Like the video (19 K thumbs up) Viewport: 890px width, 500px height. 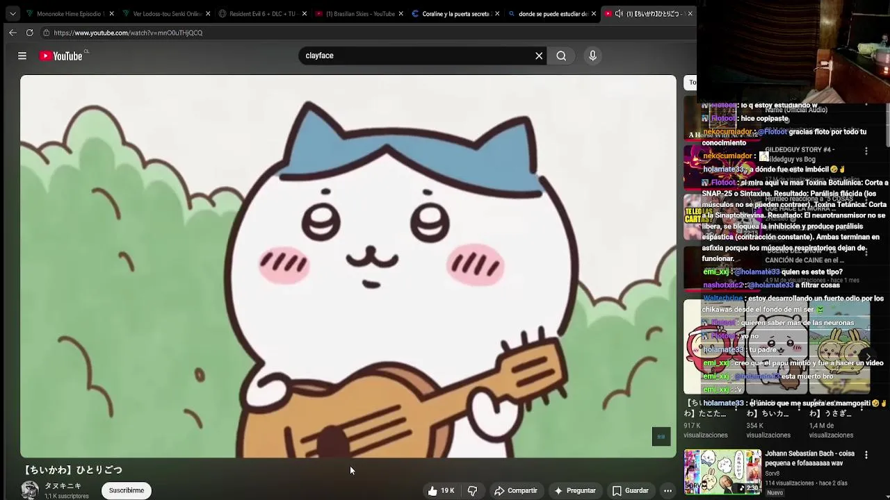[441, 490]
